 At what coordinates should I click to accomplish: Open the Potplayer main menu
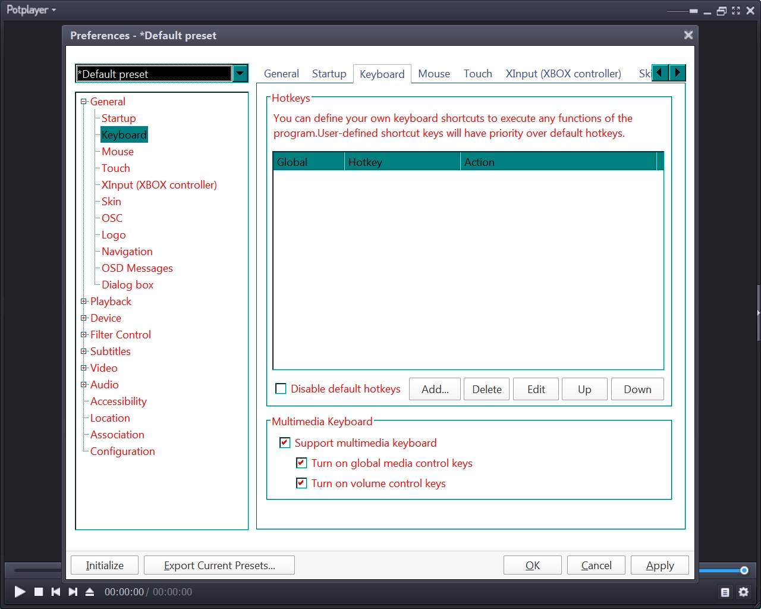(x=31, y=10)
